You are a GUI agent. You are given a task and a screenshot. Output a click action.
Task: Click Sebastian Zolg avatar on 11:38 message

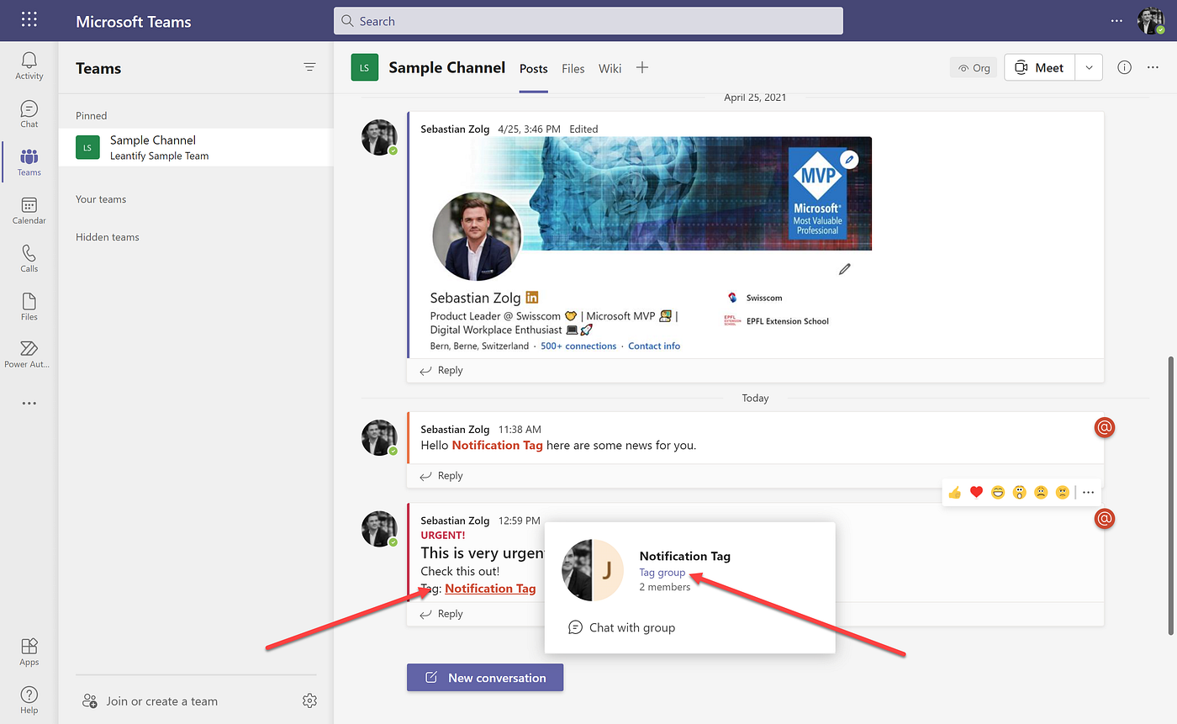(379, 437)
